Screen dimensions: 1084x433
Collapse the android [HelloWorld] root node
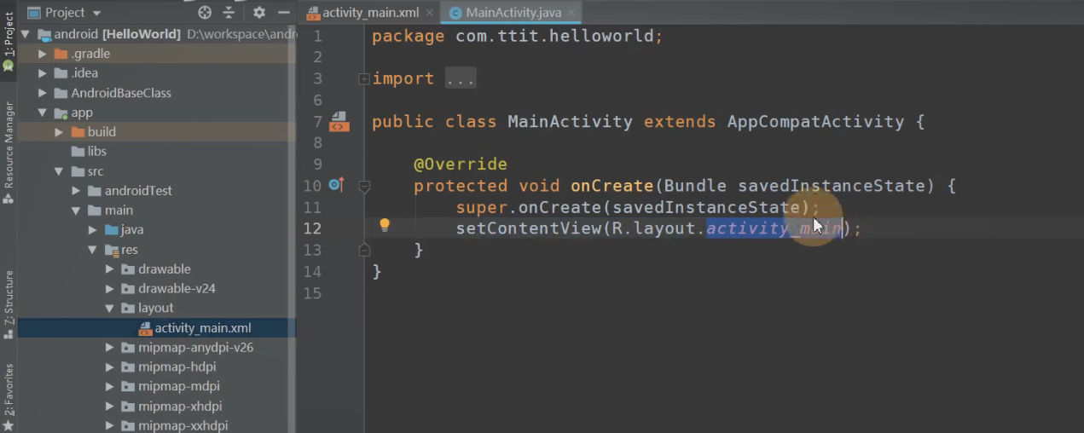(25, 34)
